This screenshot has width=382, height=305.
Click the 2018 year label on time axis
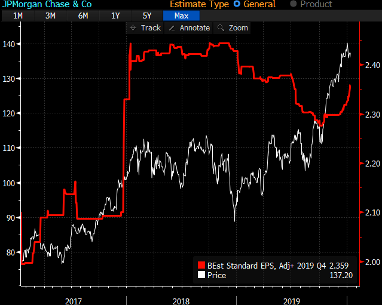[181, 301]
